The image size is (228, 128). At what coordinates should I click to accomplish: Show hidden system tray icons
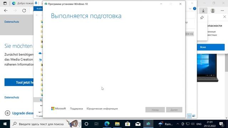pos(178,124)
